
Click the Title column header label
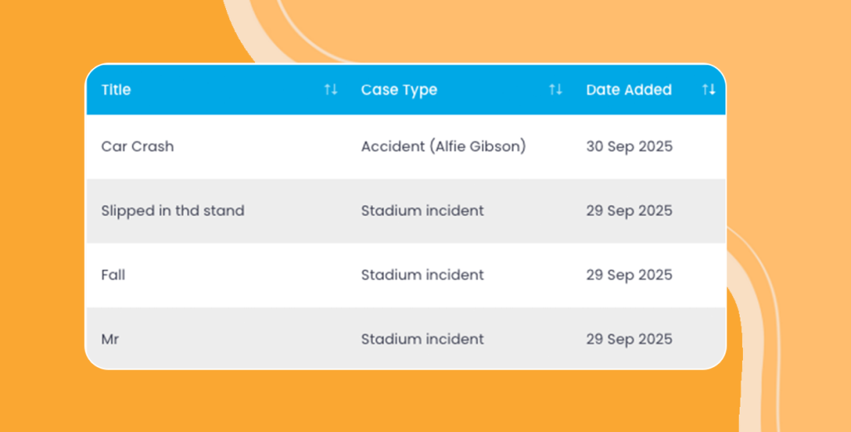point(116,90)
